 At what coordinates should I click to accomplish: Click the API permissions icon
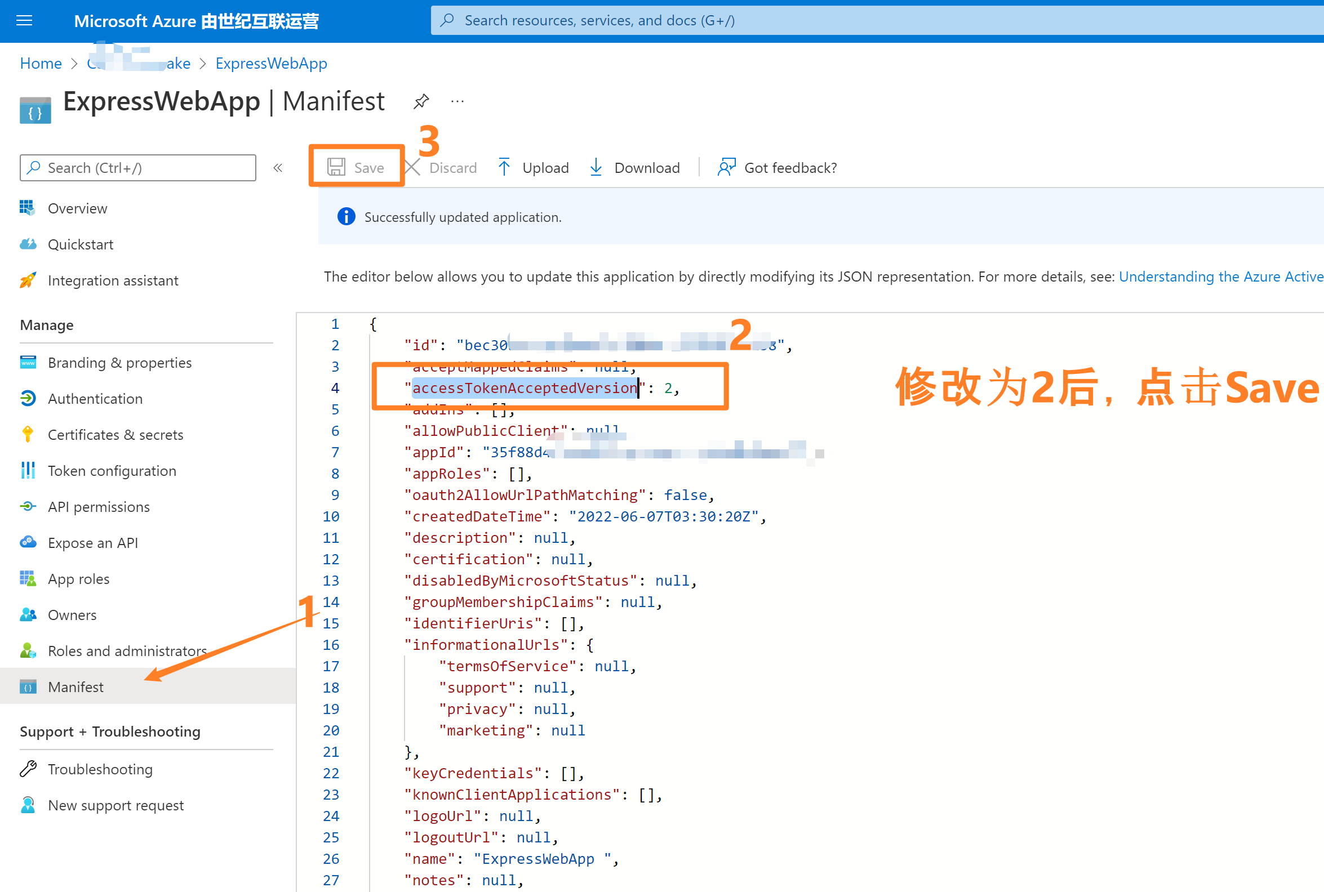28,506
